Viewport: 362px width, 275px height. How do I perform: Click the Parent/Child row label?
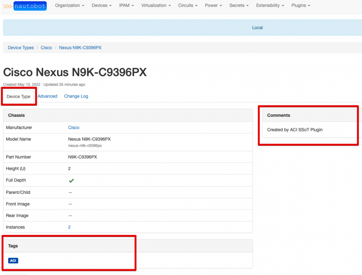pyautogui.click(x=18, y=192)
